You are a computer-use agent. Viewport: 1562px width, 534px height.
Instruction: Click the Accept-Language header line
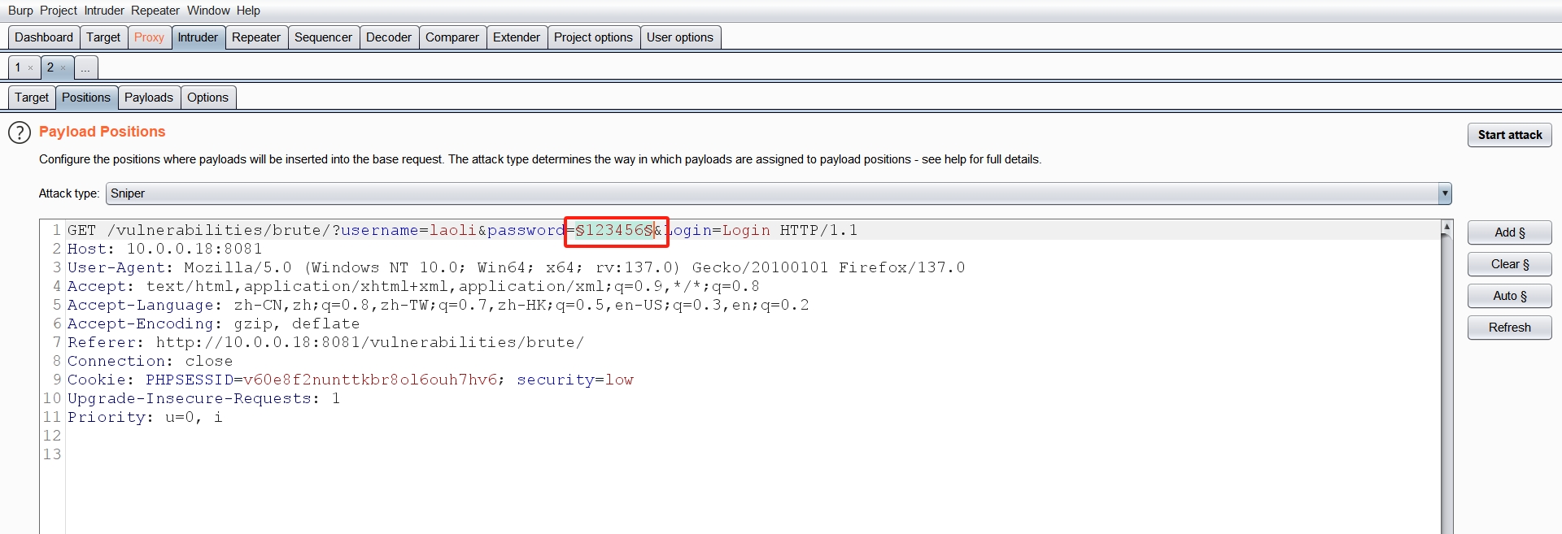click(x=438, y=306)
